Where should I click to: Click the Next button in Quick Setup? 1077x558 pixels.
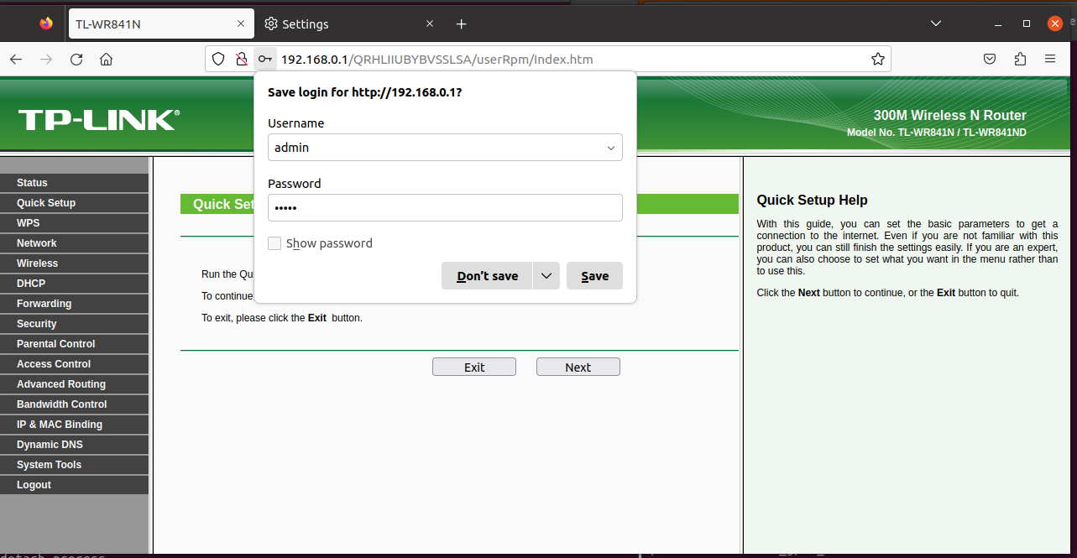578,366
